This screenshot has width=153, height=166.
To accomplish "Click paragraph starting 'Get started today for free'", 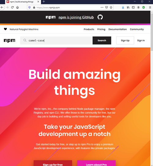I will tap(74, 146).
